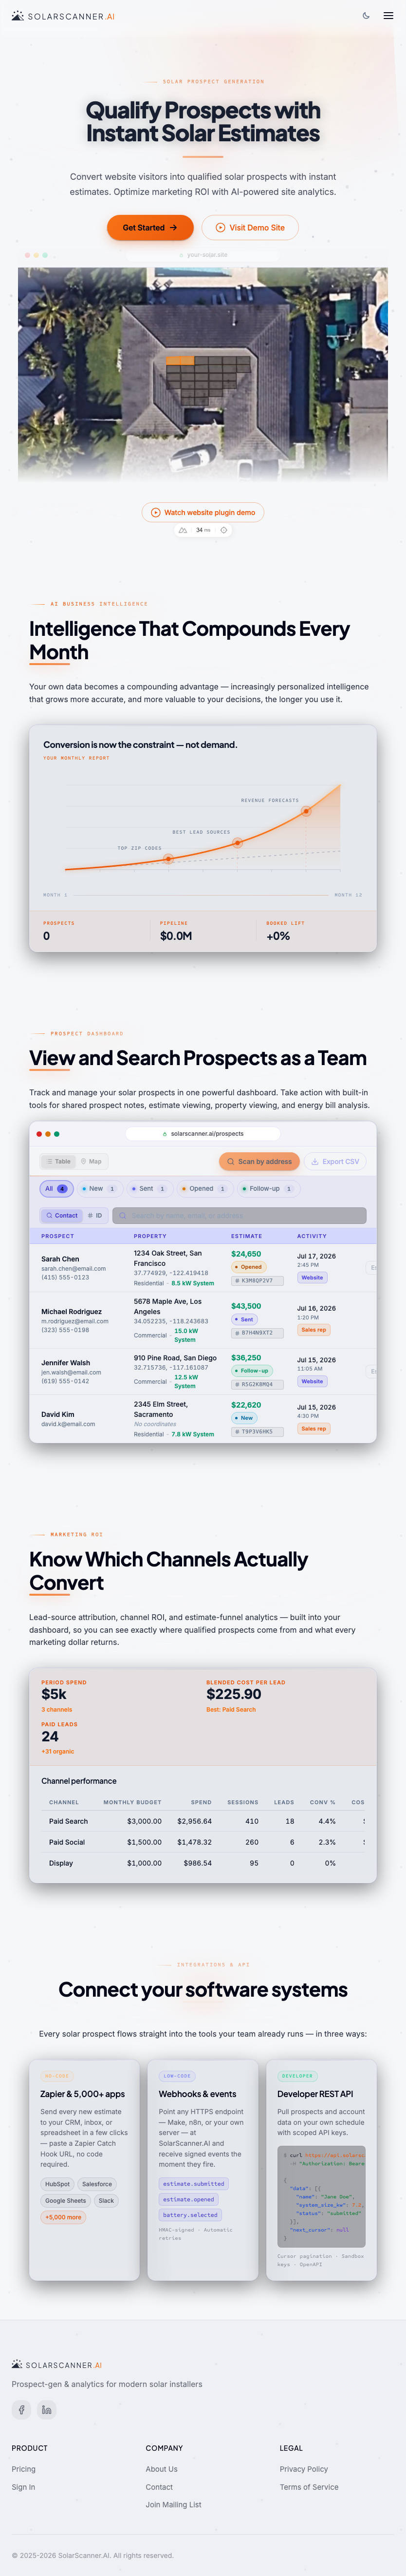
Task: Click the Opened status badge for Sarah Chen
Action: [248, 1266]
